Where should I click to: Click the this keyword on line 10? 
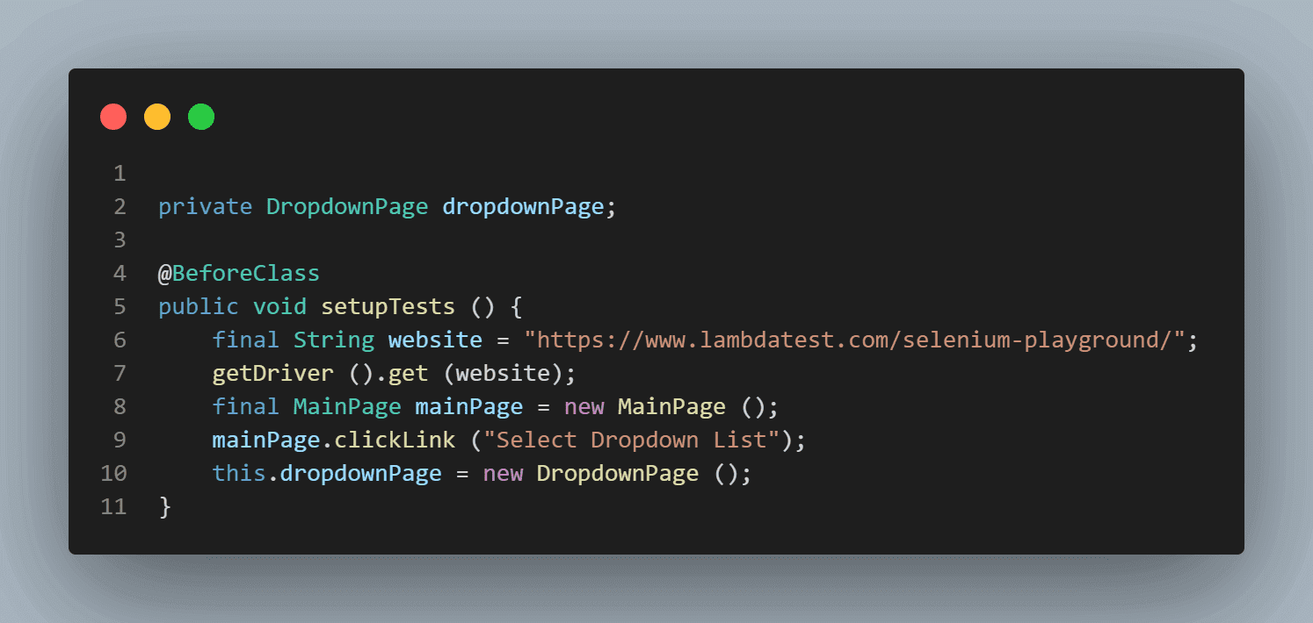click(239, 474)
